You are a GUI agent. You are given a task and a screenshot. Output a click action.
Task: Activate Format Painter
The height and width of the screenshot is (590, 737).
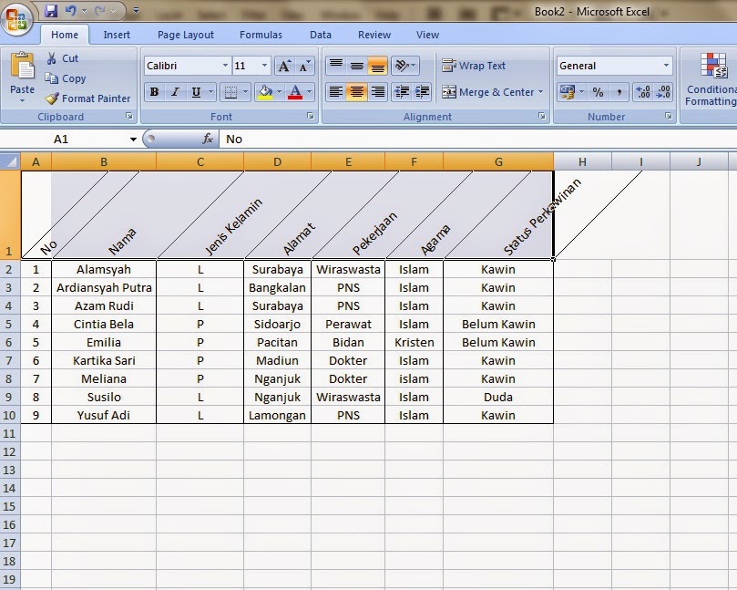(87, 98)
